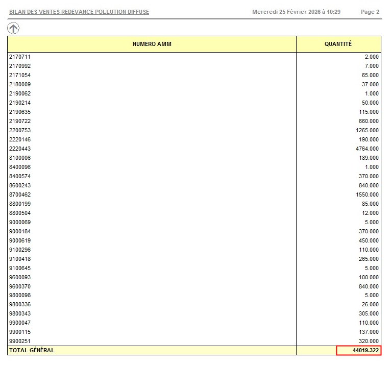Viewport: 392px width, 365px height.
Task: Click quantity 660.000 cell
Action: pyautogui.click(x=369, y=121)
